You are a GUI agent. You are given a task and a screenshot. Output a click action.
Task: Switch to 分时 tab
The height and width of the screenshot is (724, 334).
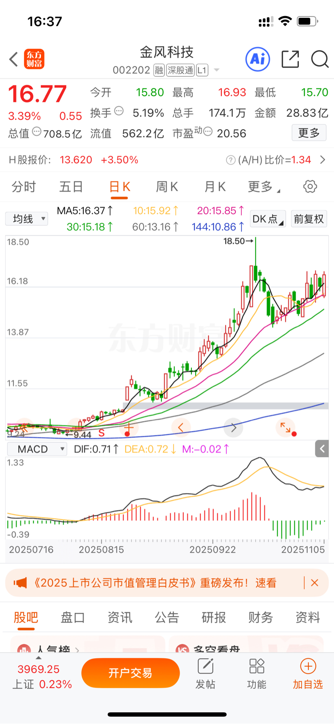click(24, 187)
